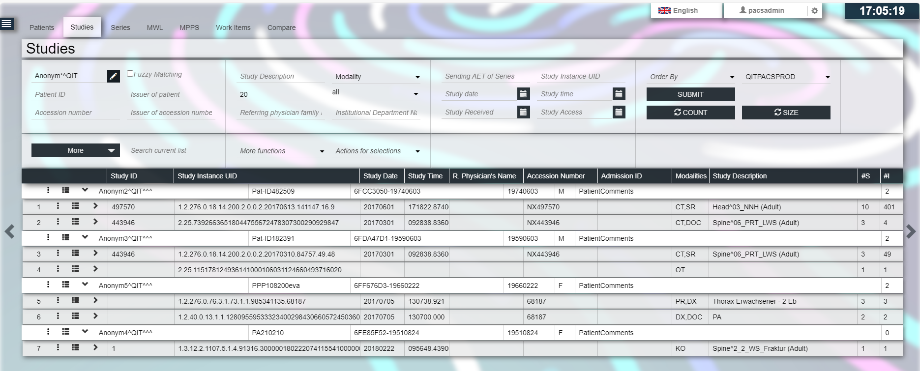920x371 pixels.
Task: Switch to the Patients tab
Action: pyautogui.click(x=42, y=28)
